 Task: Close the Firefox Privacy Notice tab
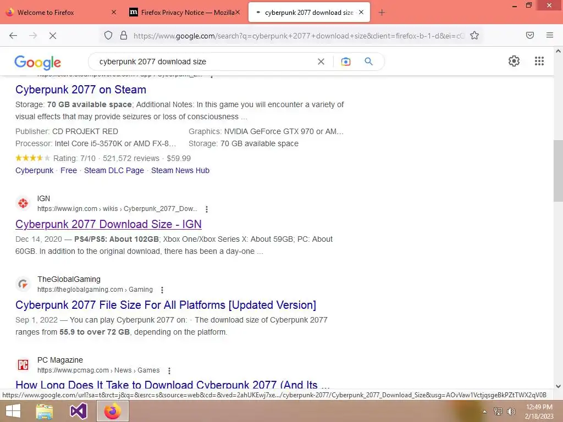[x=238, y=12]
